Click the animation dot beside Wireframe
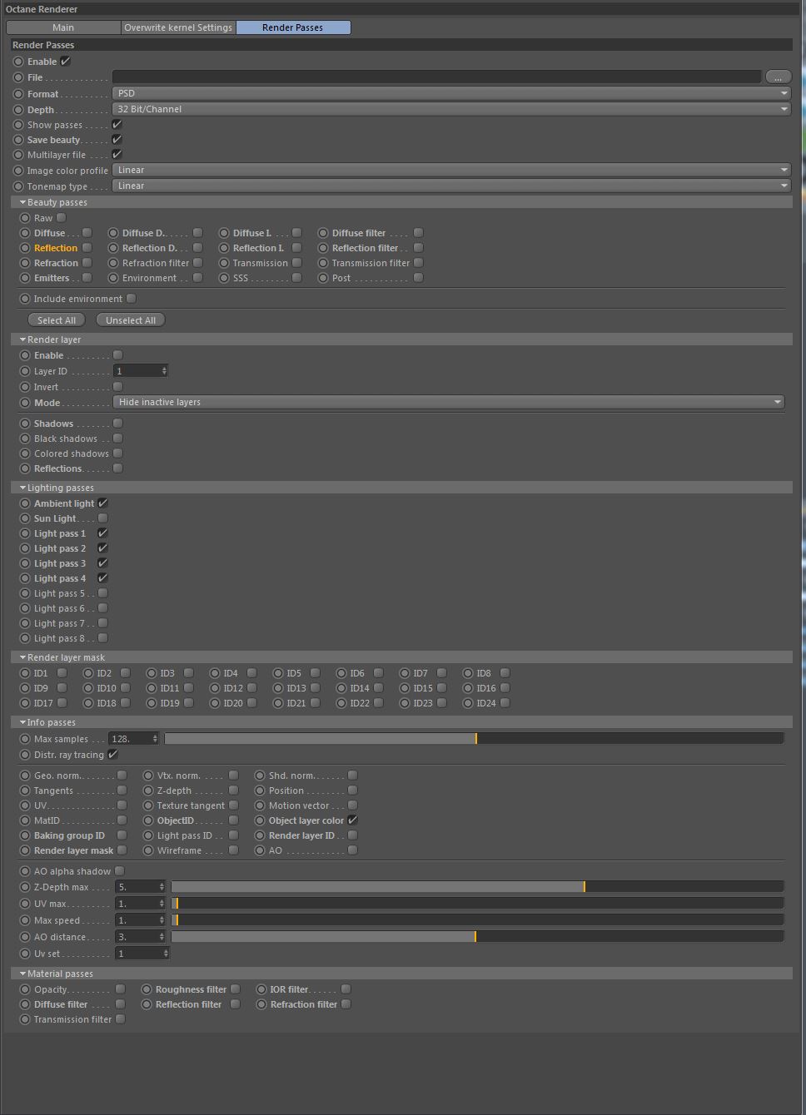This screenshot has height=1115, width=806. (148, 850)
